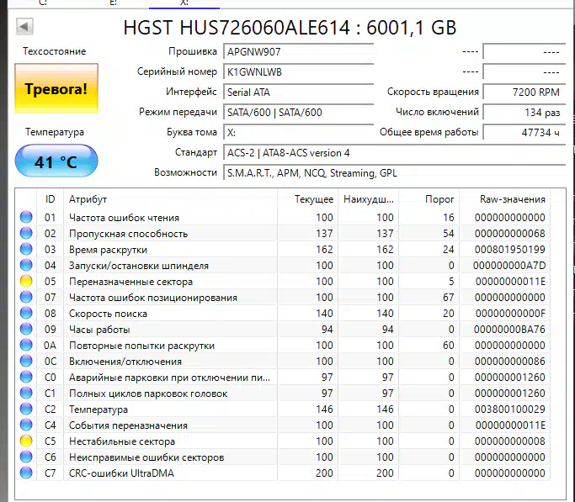
Task: Click the previous disk arrow button
Action: click(x=25, y=26)
